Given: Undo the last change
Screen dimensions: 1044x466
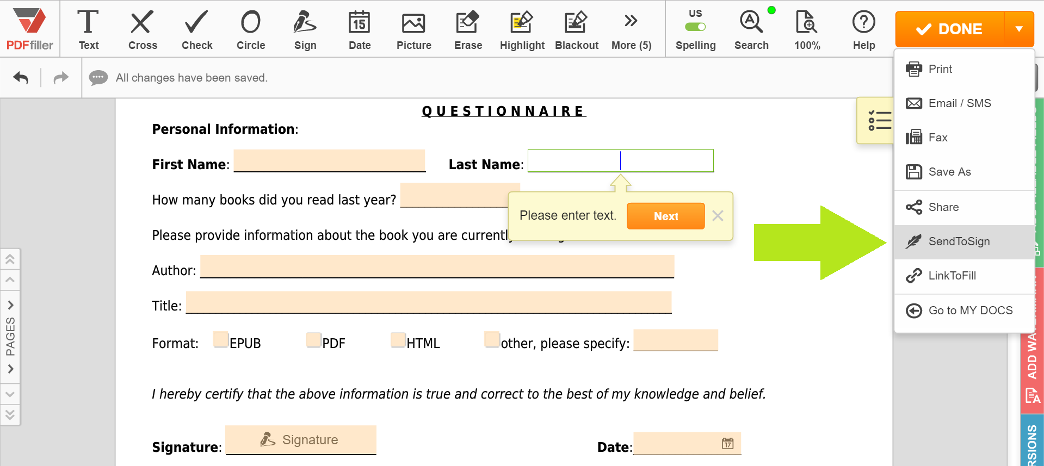Looking at the screenshot, I should pyautogui.click(x=21, y=78).
